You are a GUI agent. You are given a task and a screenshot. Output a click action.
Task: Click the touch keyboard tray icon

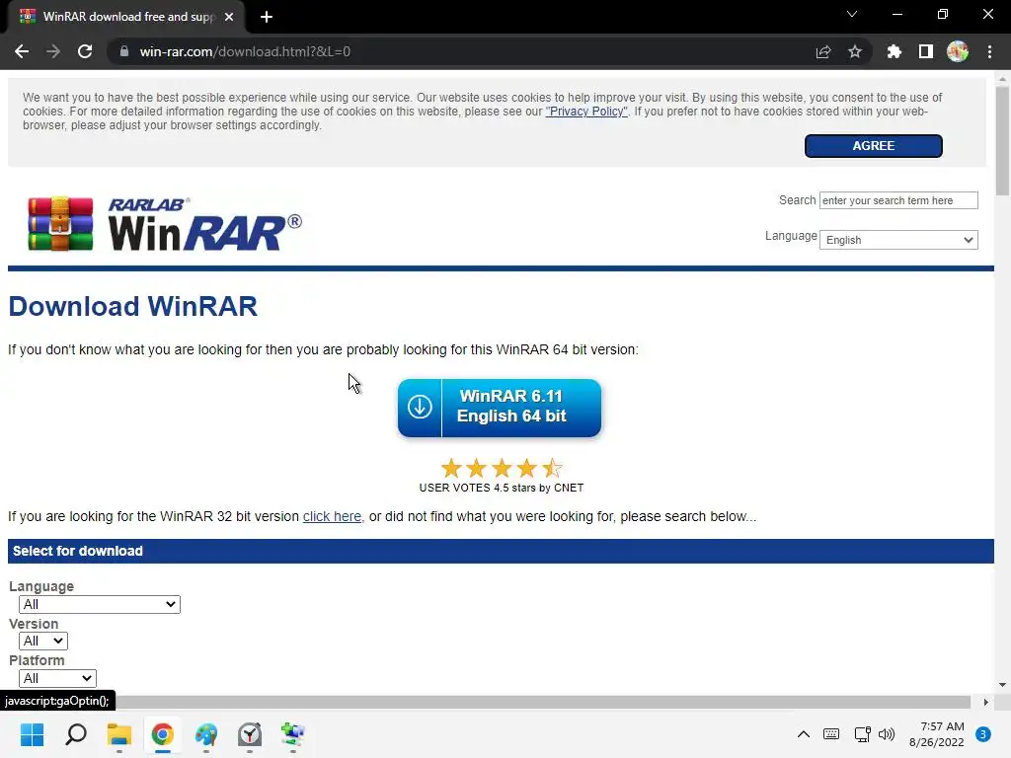click(x=831, y=734)
